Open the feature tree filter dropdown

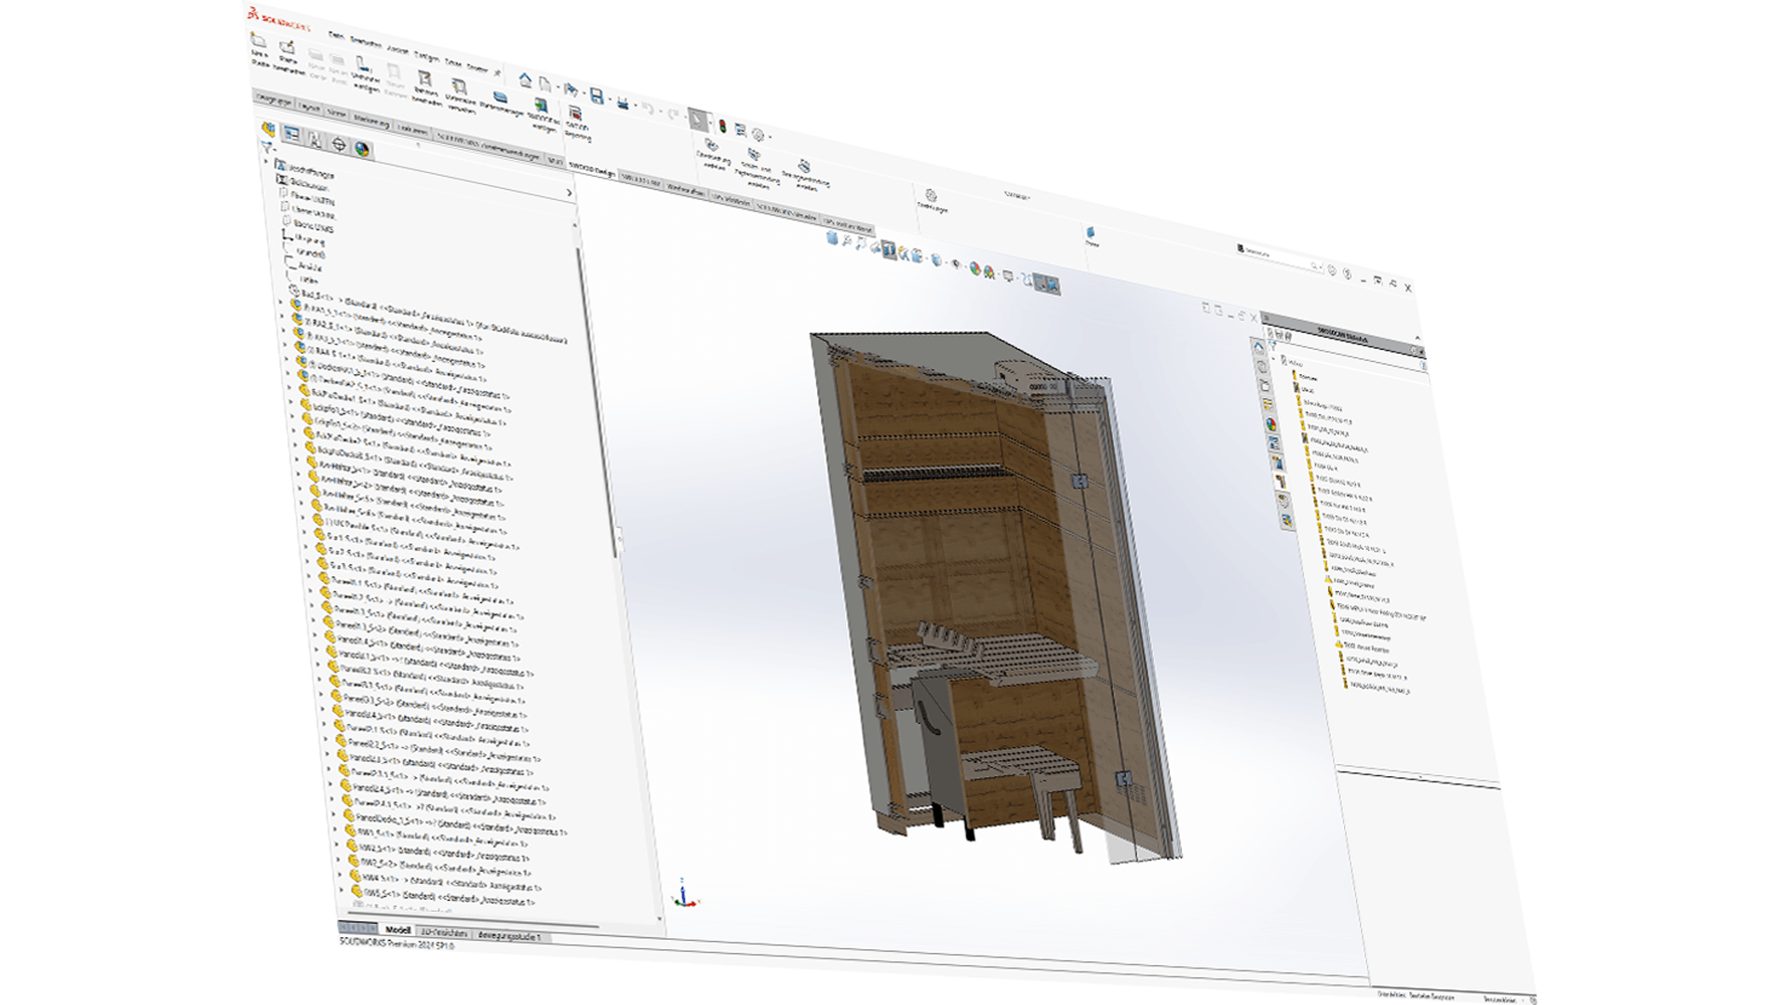tap(267, 147)
